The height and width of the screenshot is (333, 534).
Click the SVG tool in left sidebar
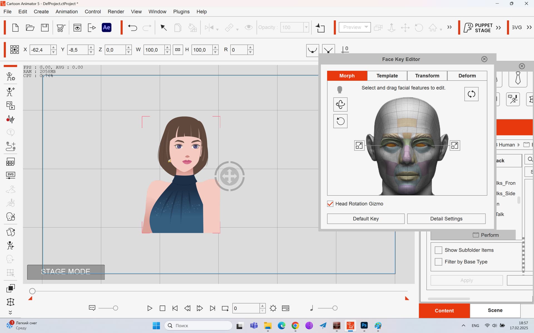click(x=11, y=175)
